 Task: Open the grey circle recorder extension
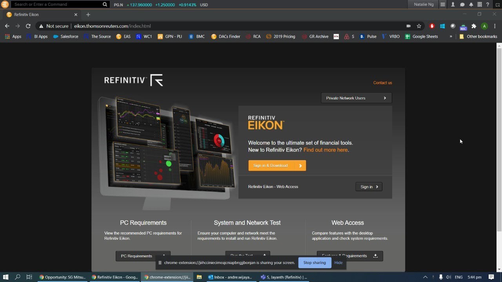pos(453,26)
